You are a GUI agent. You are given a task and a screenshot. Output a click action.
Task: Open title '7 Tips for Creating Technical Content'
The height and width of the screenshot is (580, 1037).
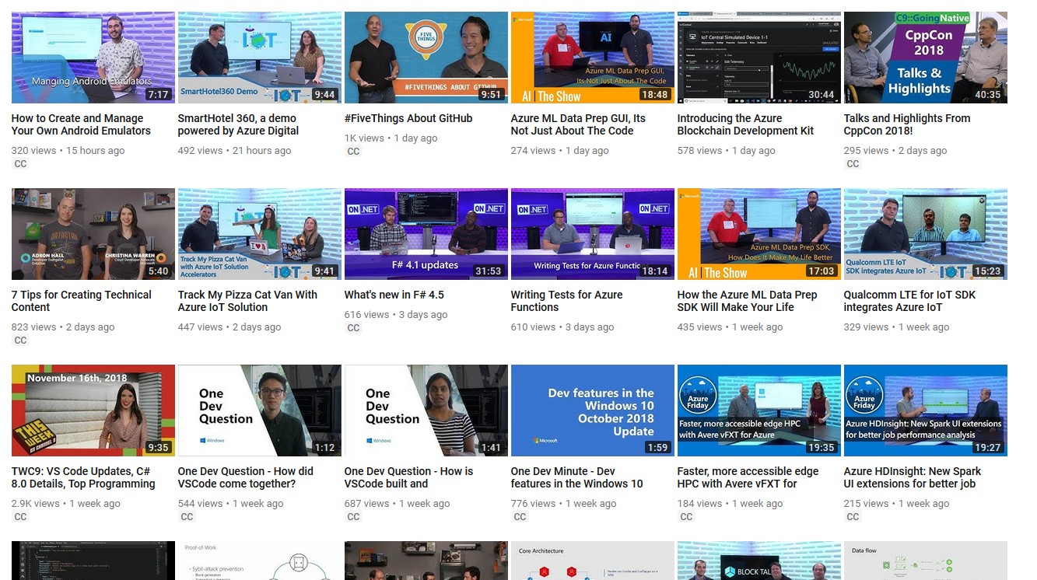[x=82, y=301]
